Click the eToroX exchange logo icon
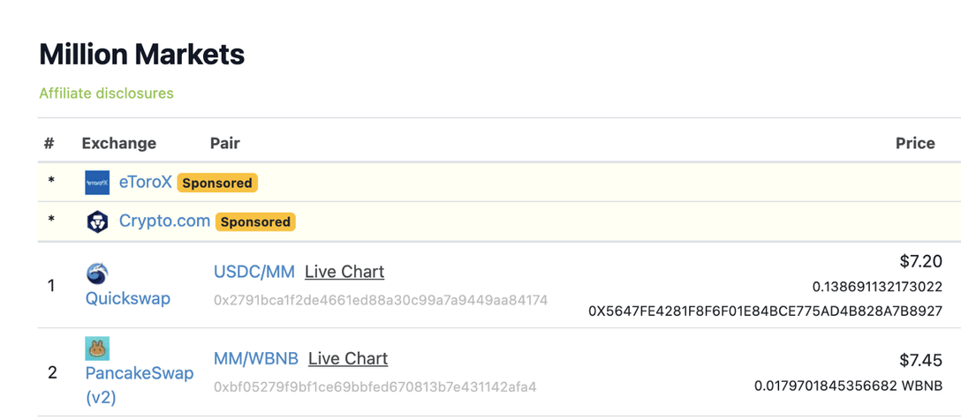Viewport: 961px width, 420px height. pos(97,183)
